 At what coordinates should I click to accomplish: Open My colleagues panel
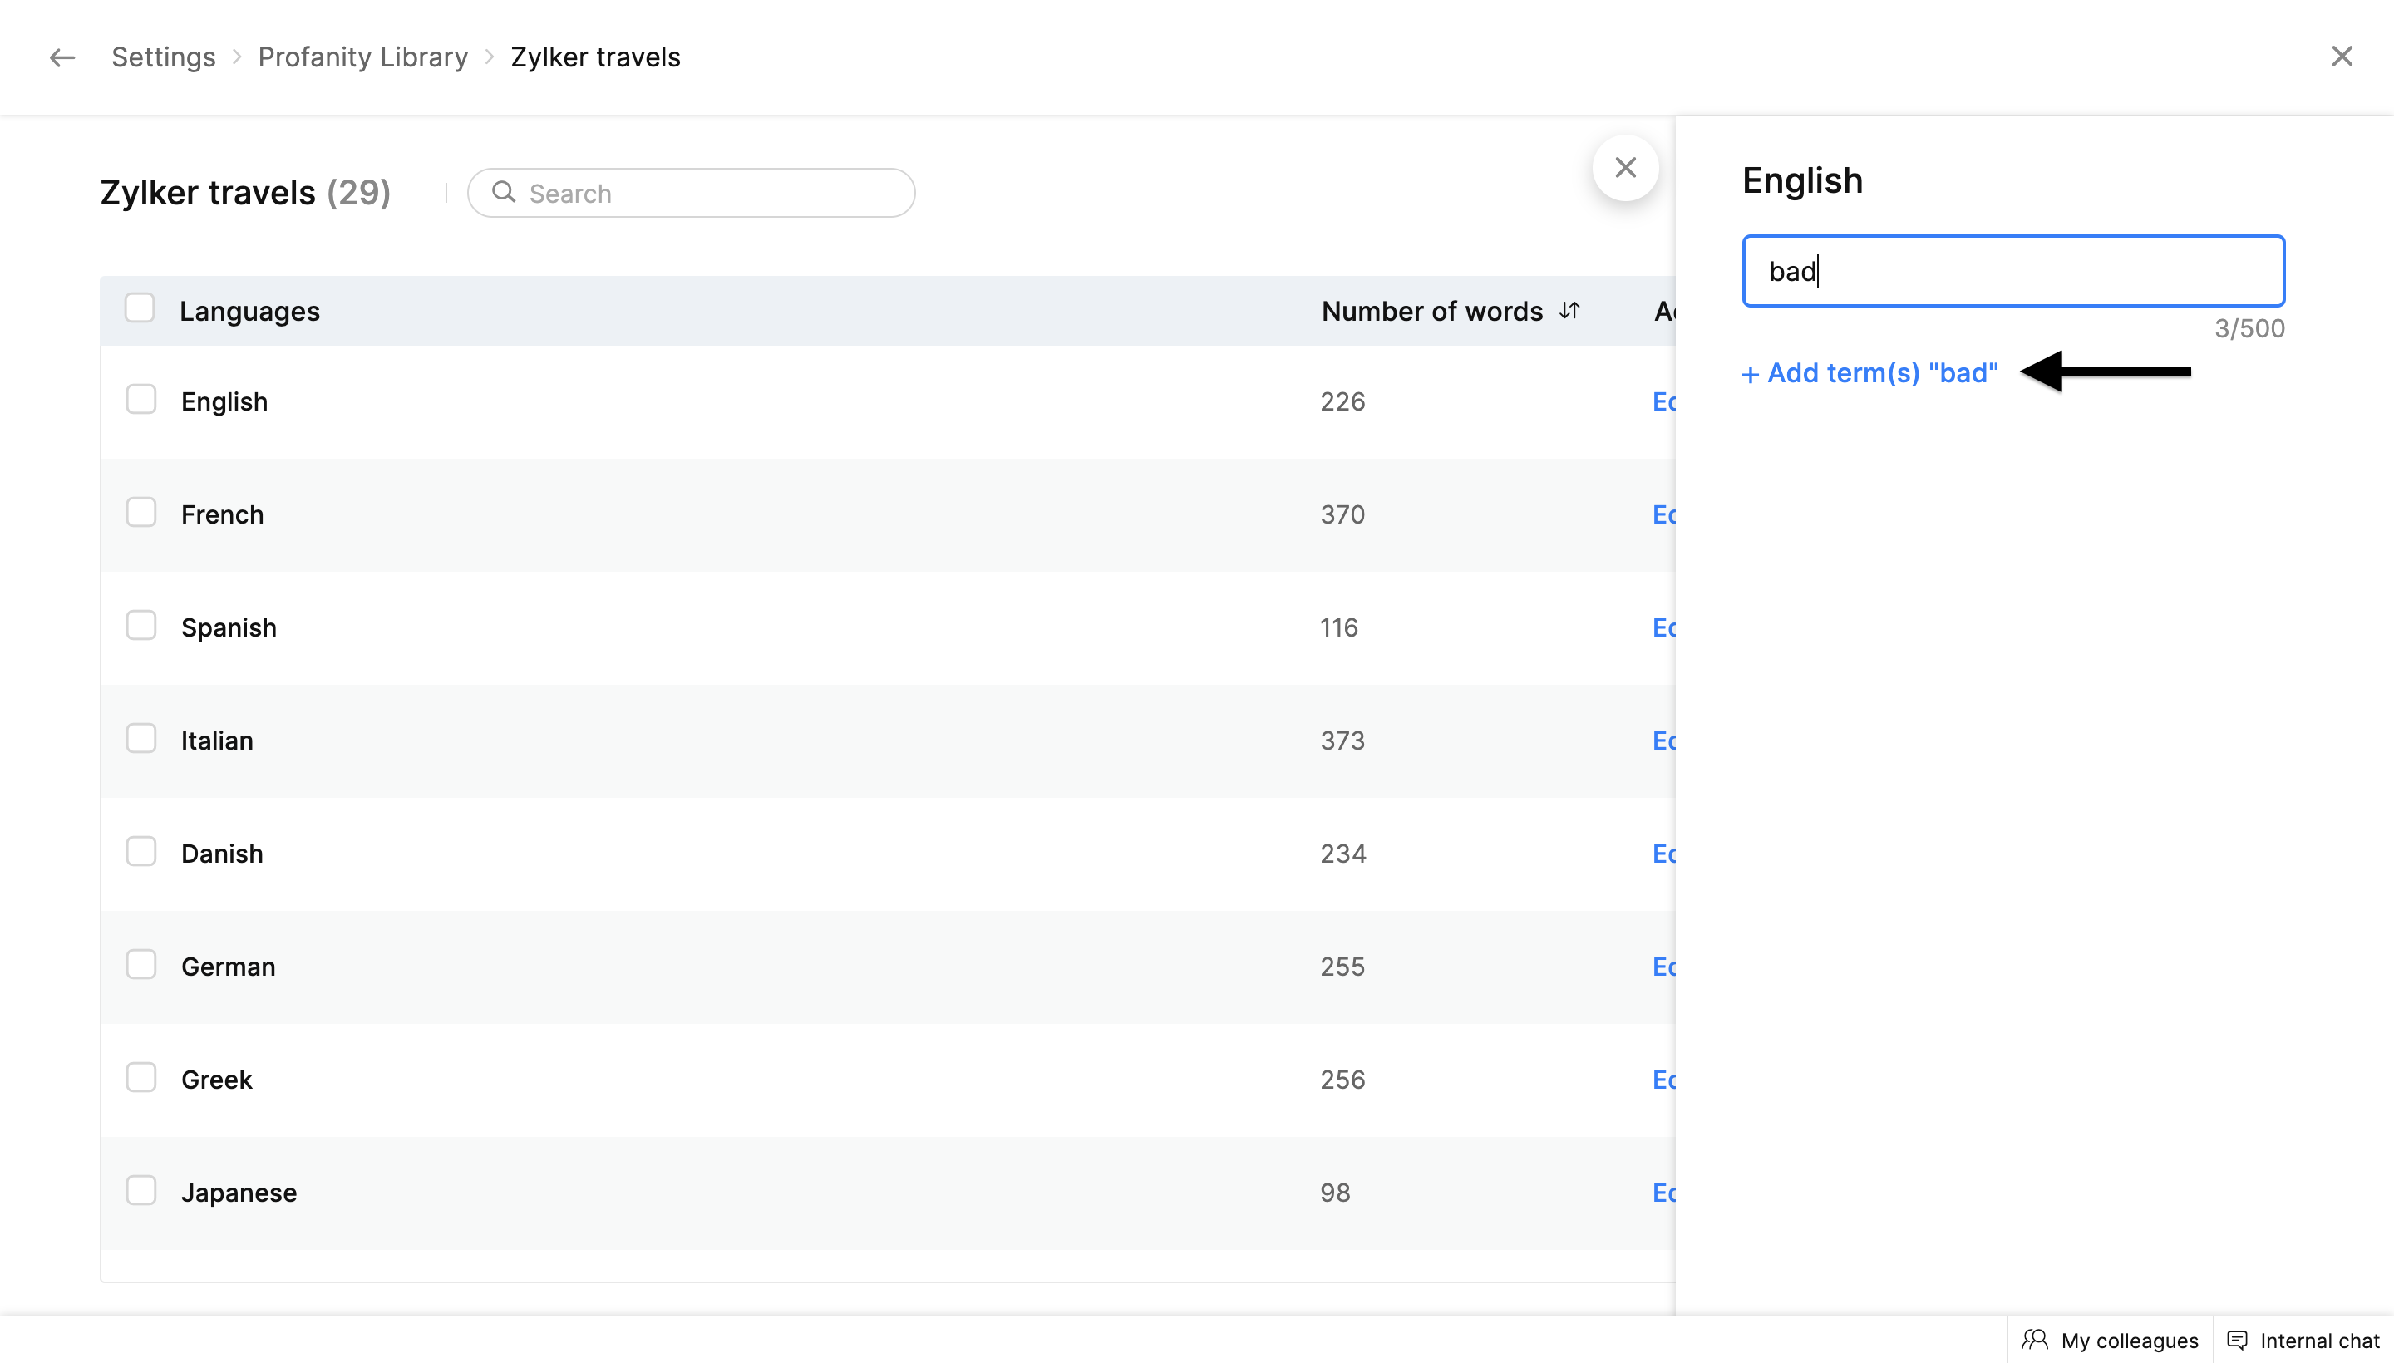tap(2111, 1340)
